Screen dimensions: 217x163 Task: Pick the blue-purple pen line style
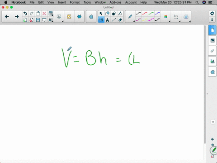coord(157,14)
